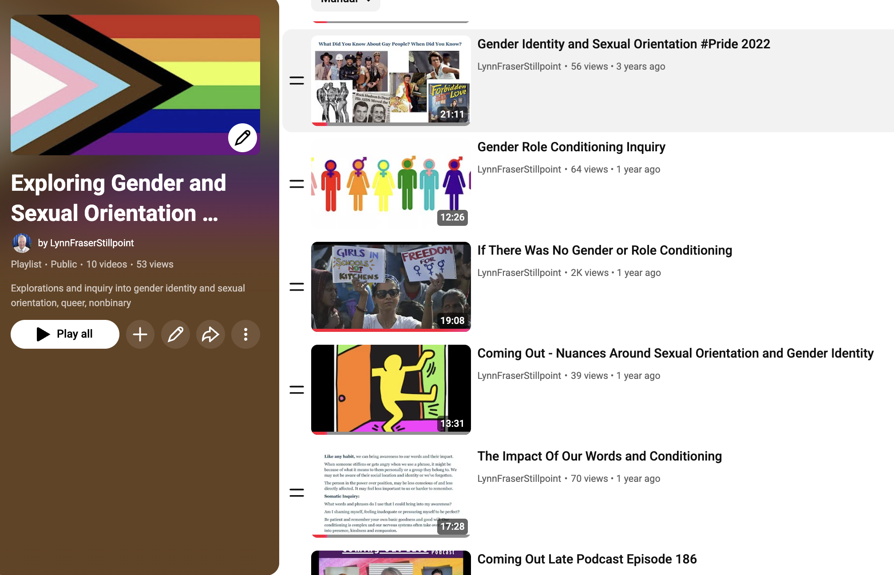Viewport: 894px width, 575px height.
Task: Click drag handle beside Gender Identity video
Action: pyautogui.click(x=297, y=81)
